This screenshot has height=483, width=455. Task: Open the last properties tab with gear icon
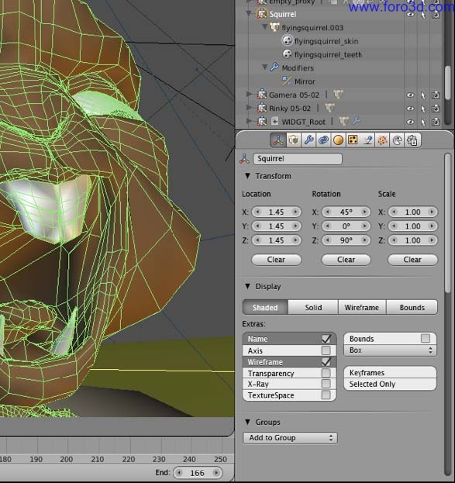click(412, 140)
